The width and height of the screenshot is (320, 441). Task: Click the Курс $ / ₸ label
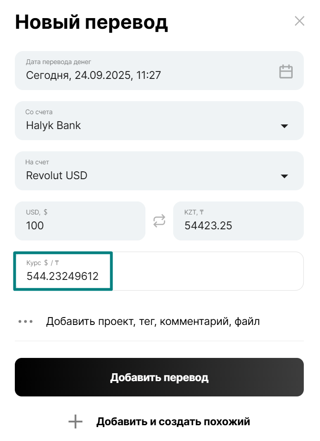tap(43, 263)
